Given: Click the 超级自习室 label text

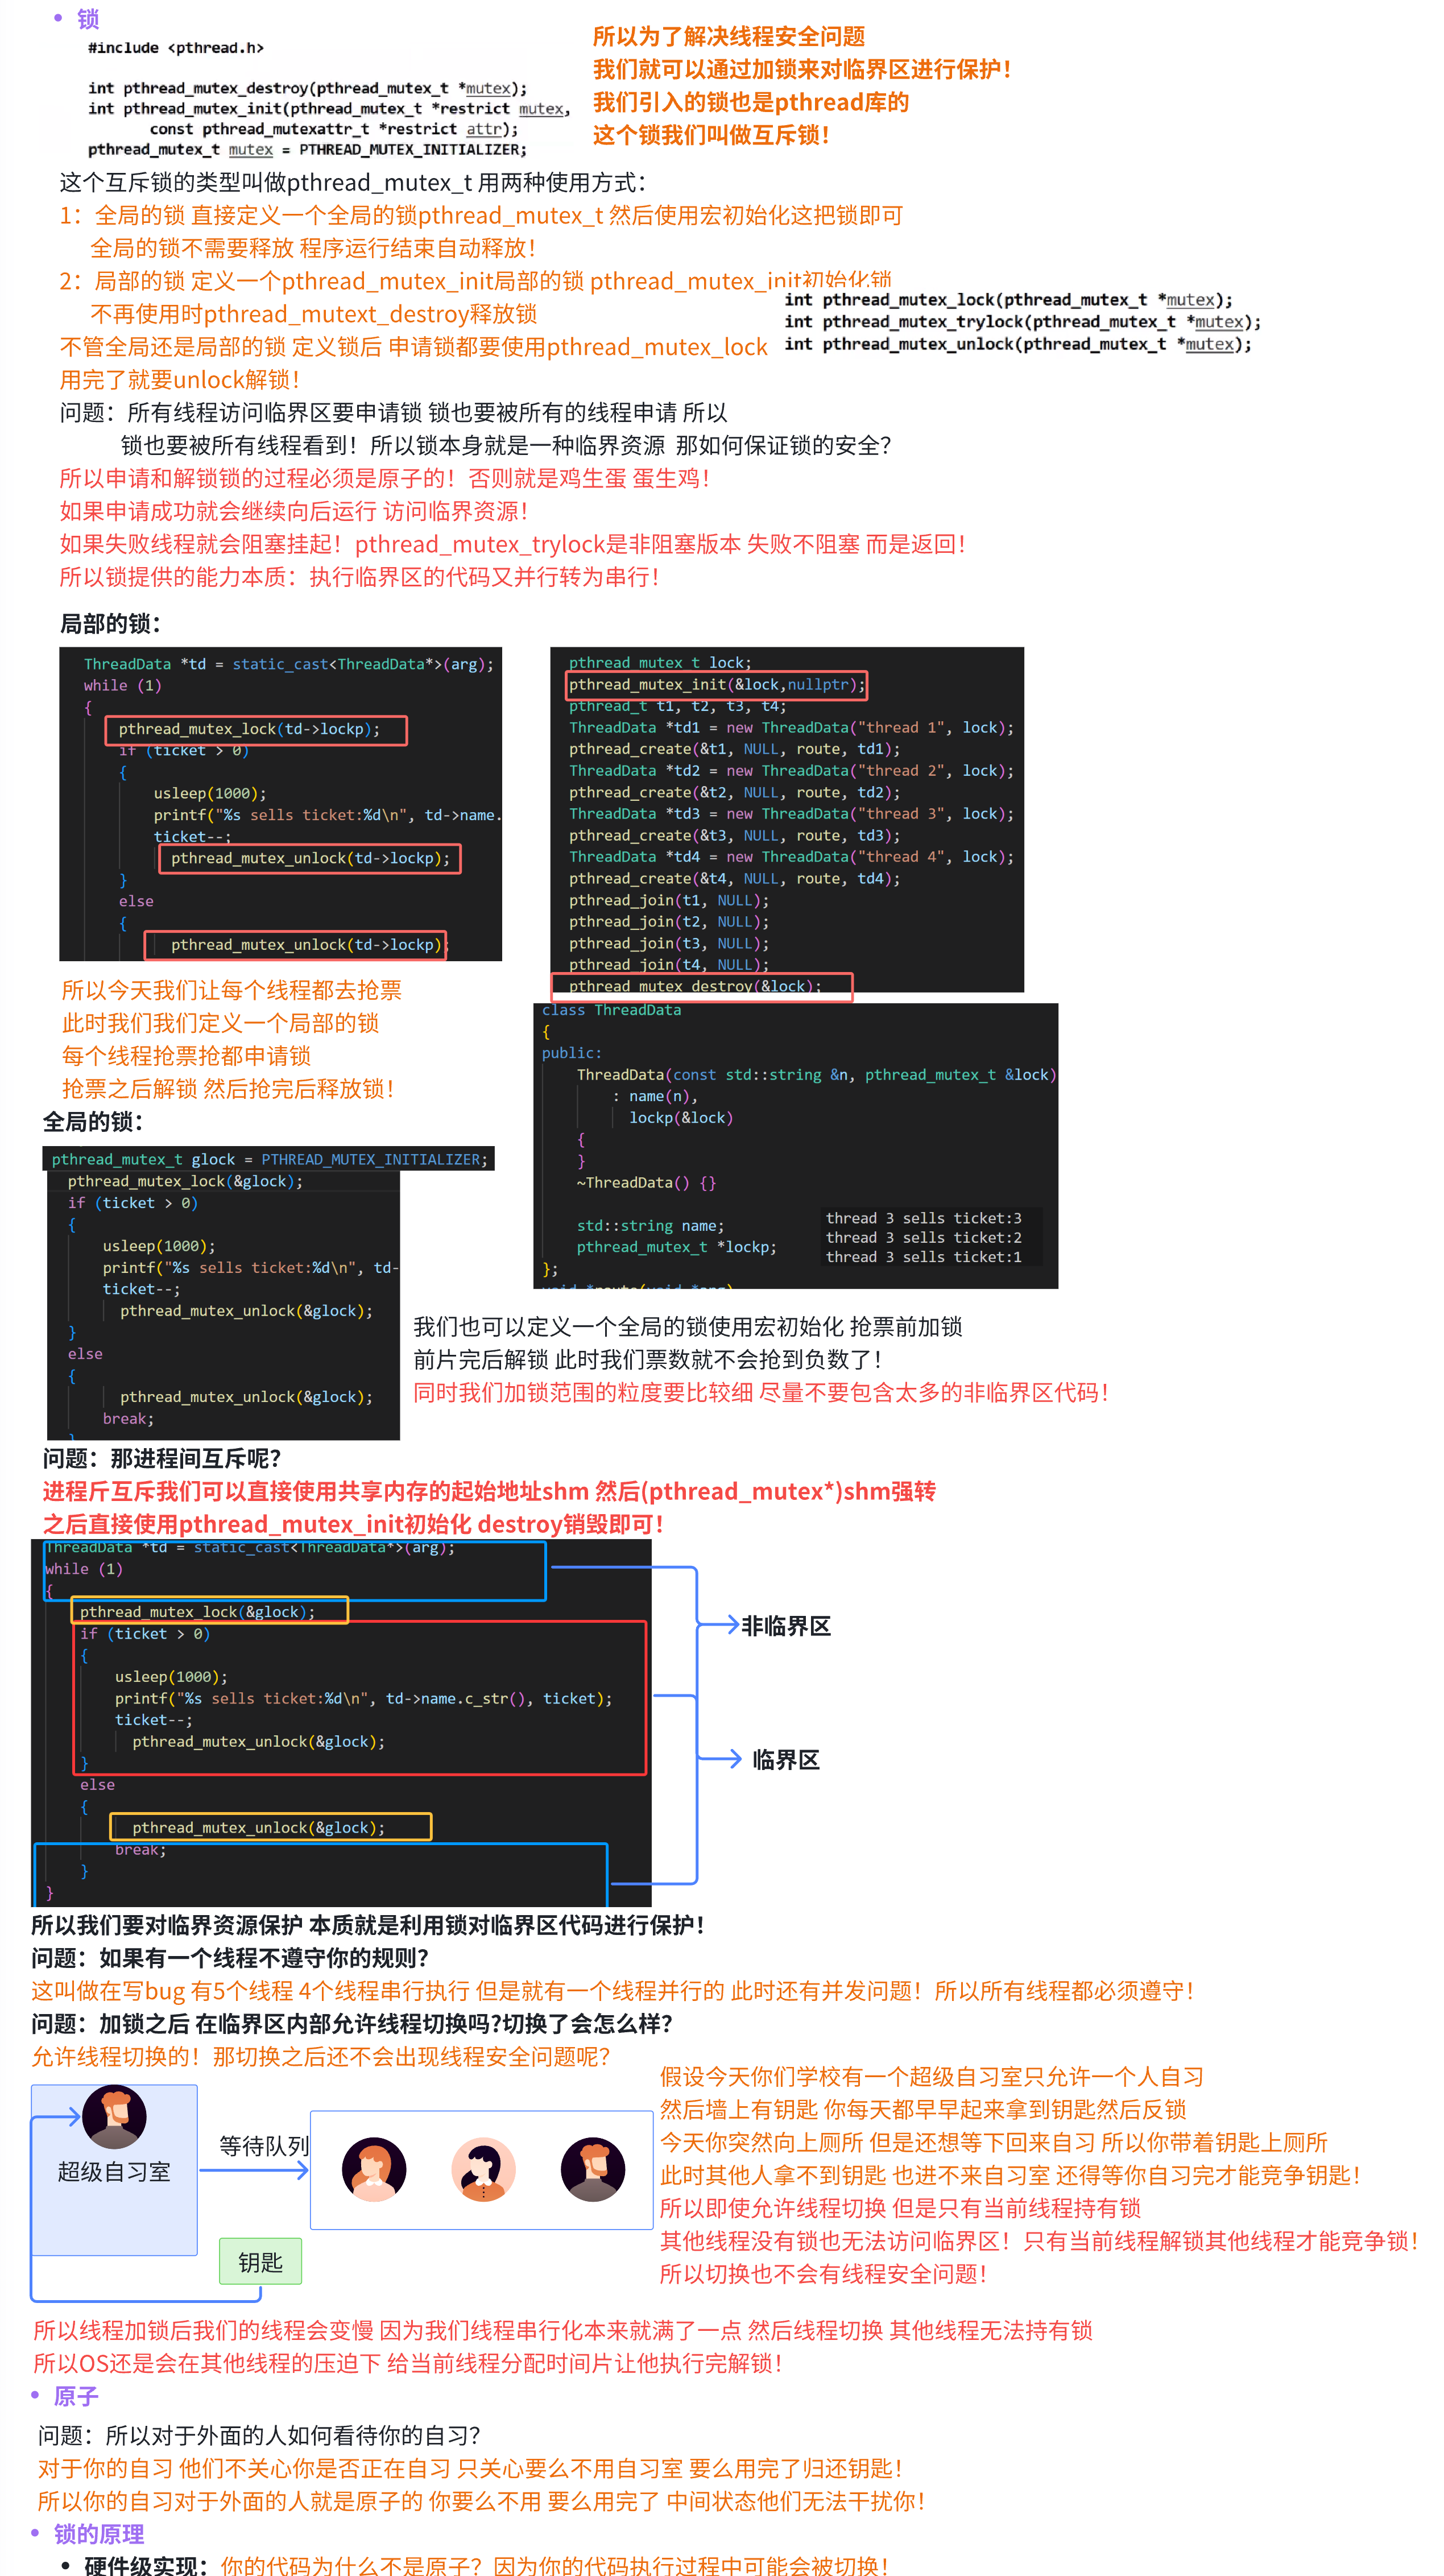Looking at the screenshot, I should [114, 2171].
